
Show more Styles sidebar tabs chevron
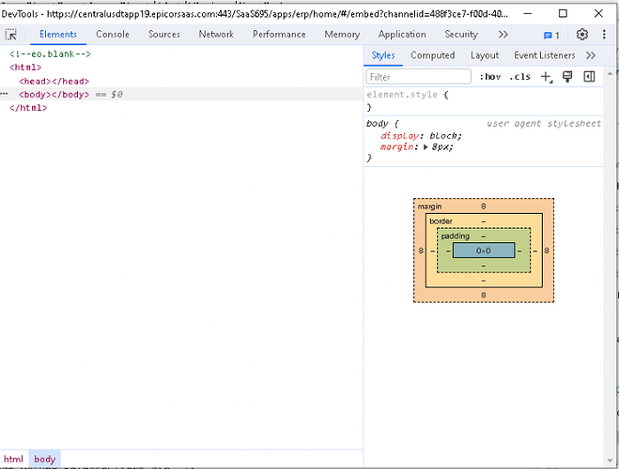click(590, 55)
